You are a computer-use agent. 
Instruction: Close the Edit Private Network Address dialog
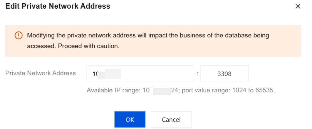(x=298, y=6)
